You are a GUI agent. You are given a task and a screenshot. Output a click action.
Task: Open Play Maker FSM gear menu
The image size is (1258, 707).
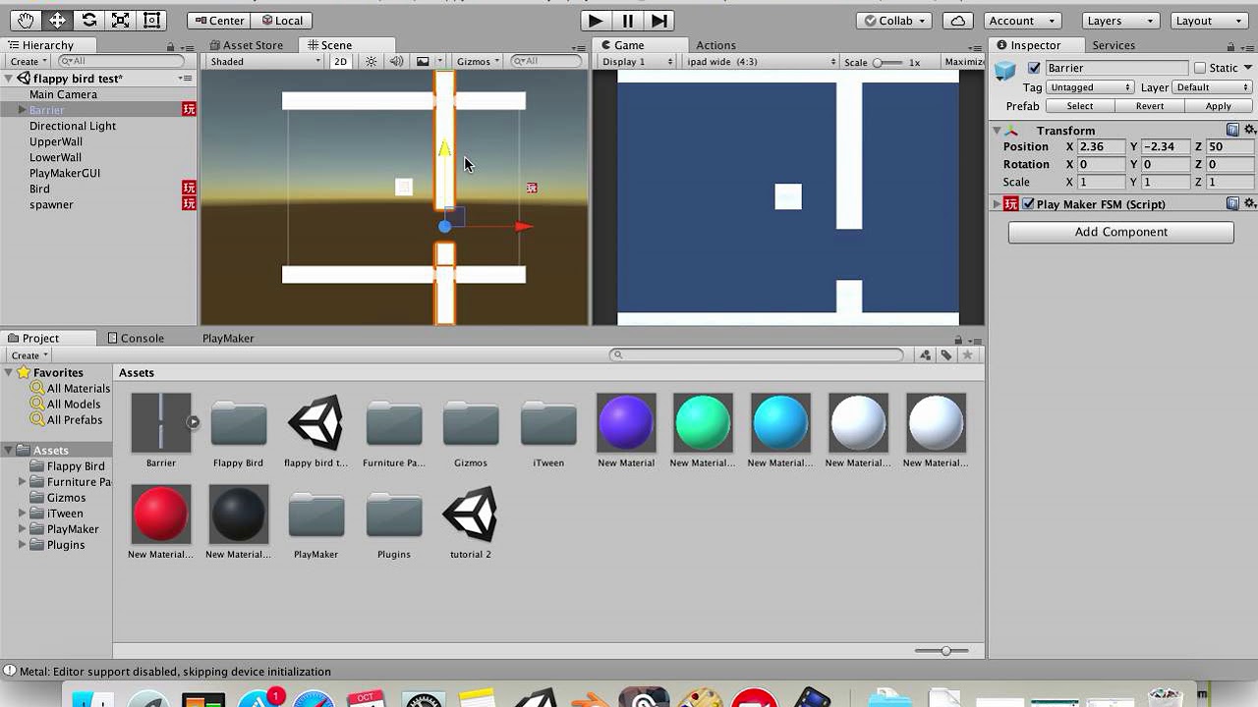[x=1250, y=203]
